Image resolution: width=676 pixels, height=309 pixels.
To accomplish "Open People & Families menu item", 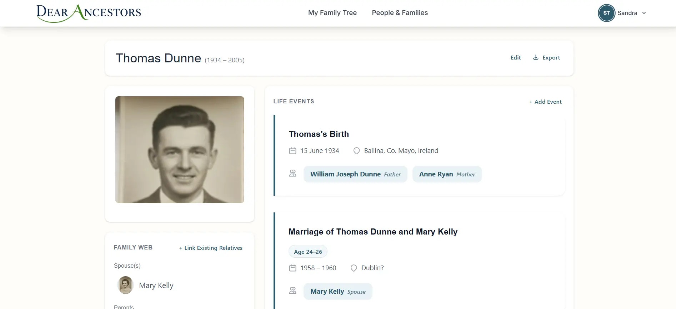I will pos(400,13).
